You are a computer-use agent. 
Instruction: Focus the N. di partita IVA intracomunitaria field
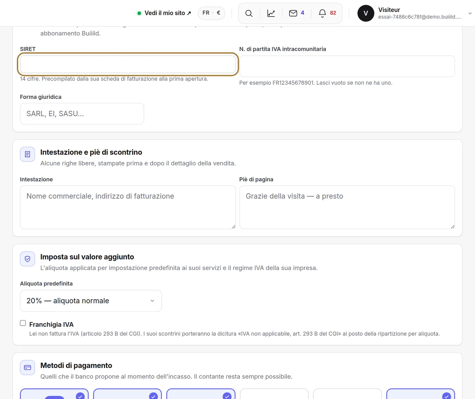(x=347, y=66)
